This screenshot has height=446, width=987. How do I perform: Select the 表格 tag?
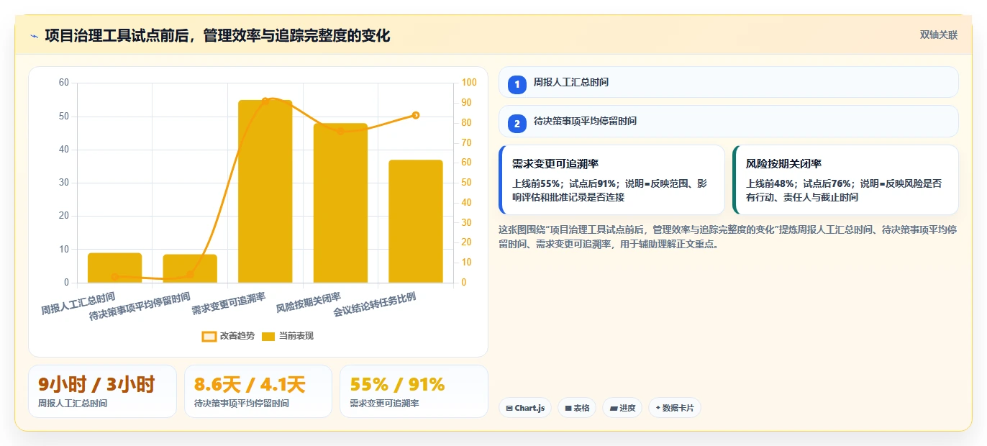pos(577,408)
